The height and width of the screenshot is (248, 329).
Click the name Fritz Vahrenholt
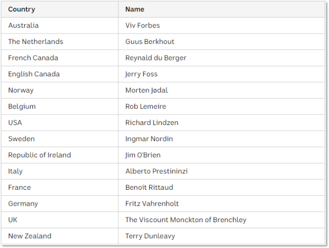(x=151, y=204)
